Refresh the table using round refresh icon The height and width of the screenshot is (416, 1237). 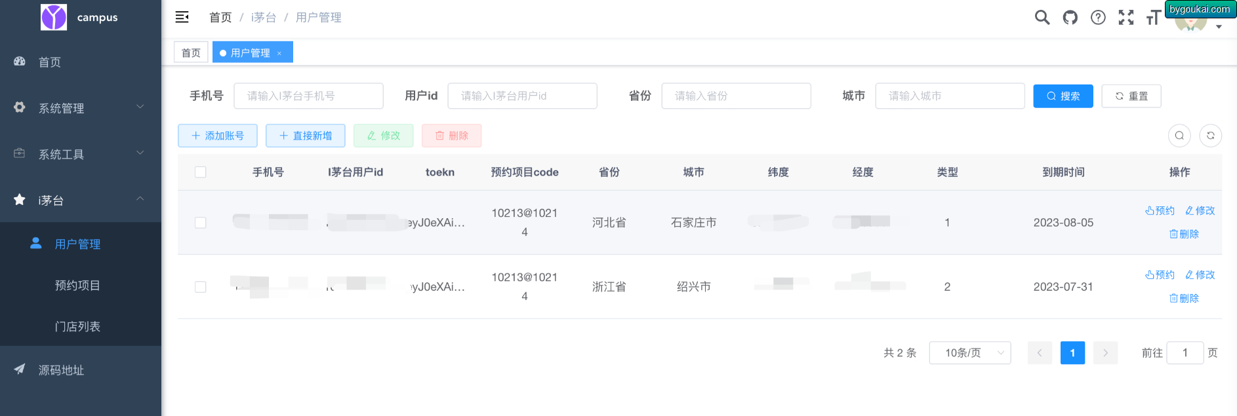pos(1210,136)
